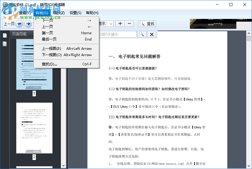
Task: Click the zoom in plus button
Action: [x=120, y=24]
